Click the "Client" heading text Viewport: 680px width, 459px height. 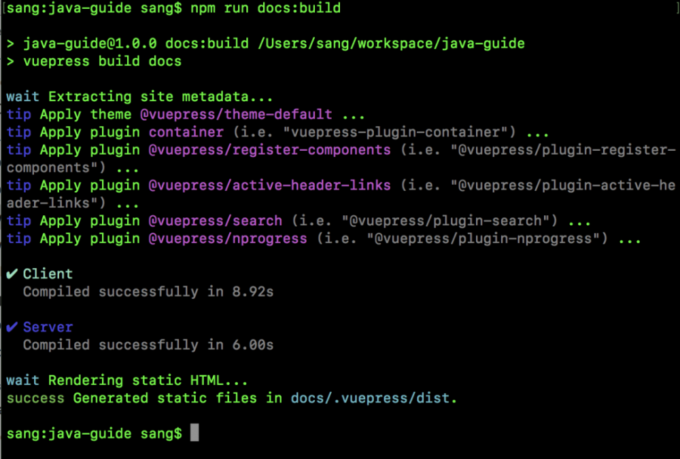[48, 274]
